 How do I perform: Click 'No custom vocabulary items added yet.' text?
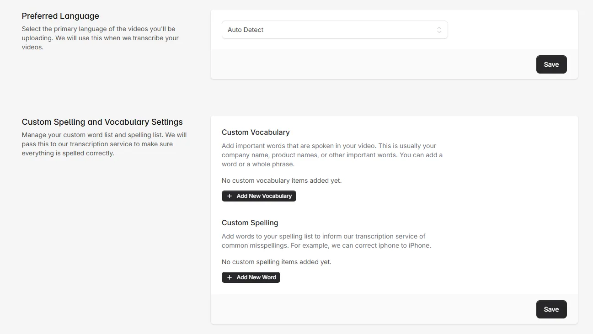(x=282, y=180)
